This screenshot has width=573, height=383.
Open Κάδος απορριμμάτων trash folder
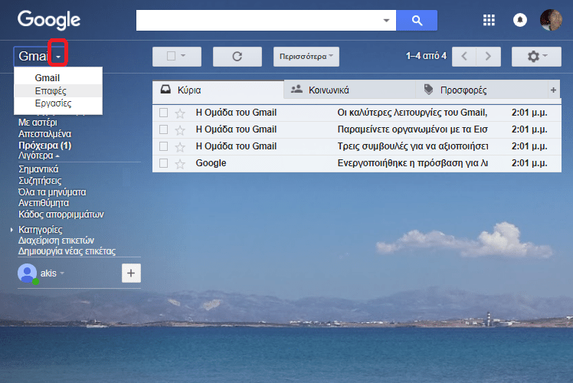61,214
